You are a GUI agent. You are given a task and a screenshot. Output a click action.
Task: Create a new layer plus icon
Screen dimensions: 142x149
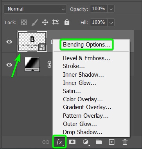pos(112,142)
